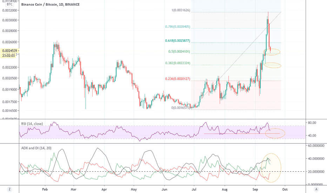The width and height of the screenshot is (327, 193).
Task: Click the 0.0030000 price axis label
Action: 9,20
